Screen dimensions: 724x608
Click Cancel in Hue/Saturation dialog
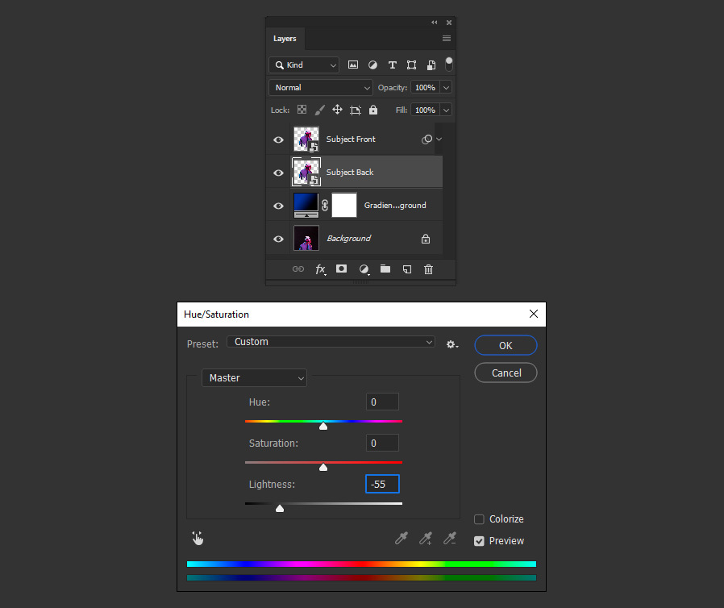click(506, 373)
